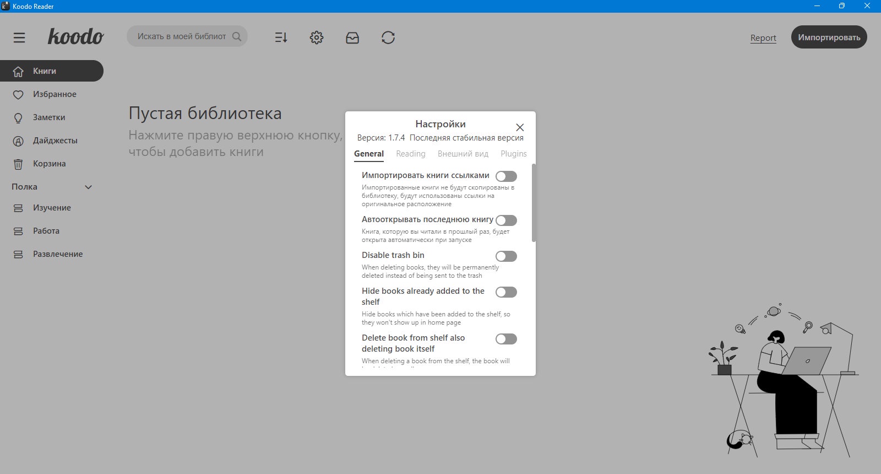Toggle Импортировать книги ссылками switch
Image resolution: width=881 pixels, height=474 pixels.
506,176
